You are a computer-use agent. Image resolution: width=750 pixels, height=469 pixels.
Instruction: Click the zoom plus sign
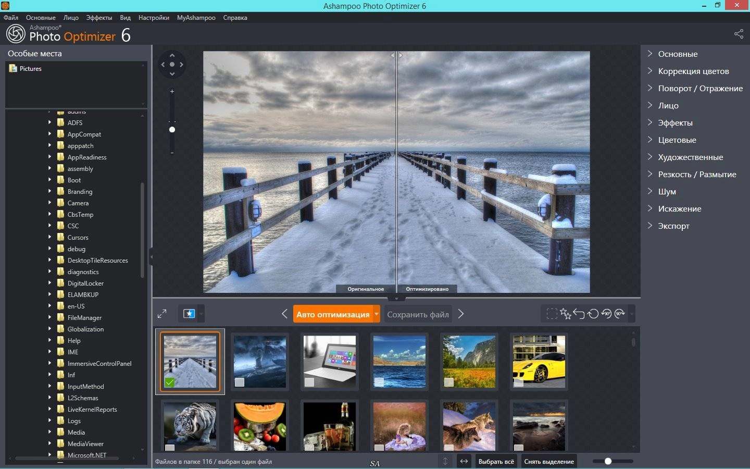coord(172,91)
